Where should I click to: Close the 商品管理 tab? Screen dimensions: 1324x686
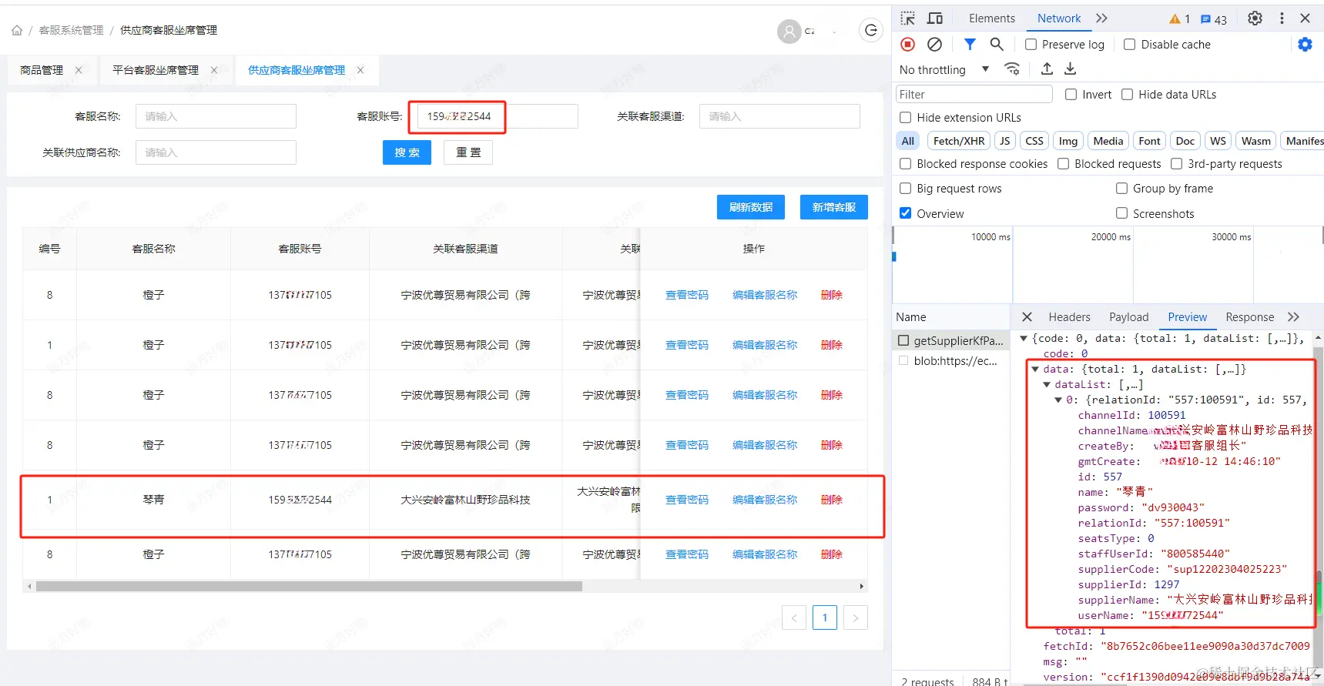79,70
